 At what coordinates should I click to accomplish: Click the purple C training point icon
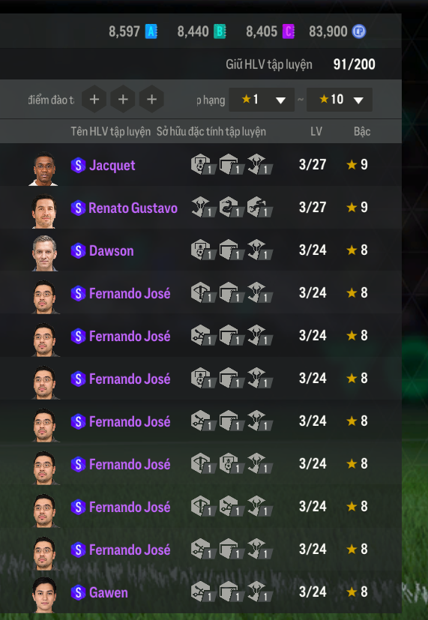click(289, 31)
